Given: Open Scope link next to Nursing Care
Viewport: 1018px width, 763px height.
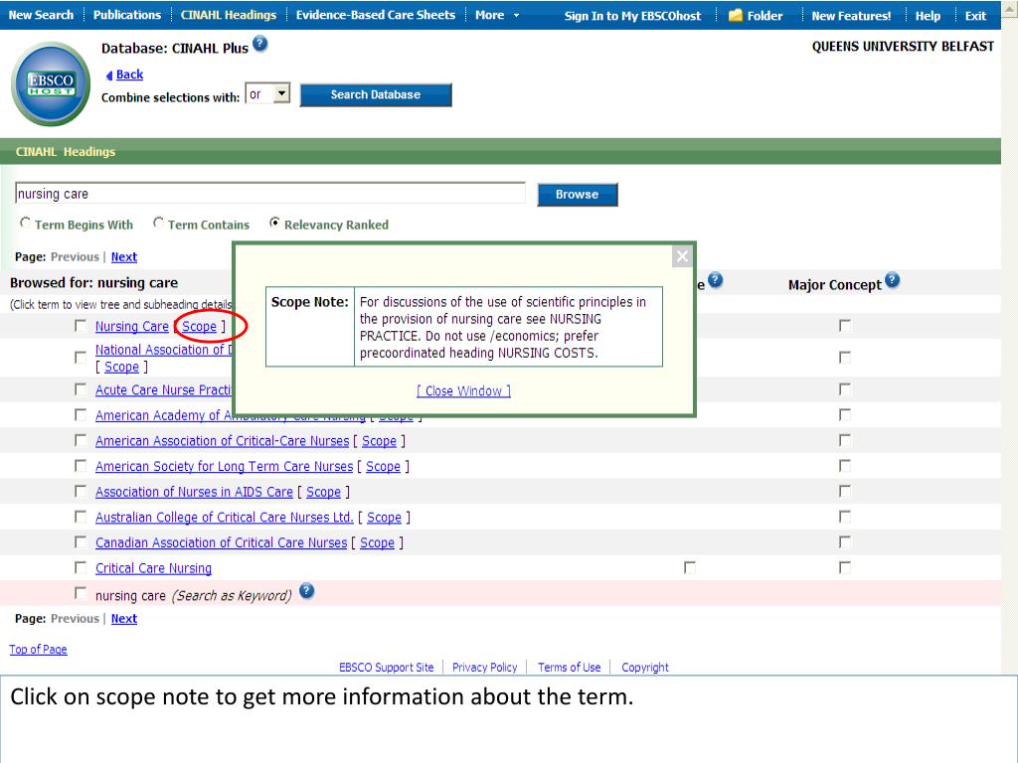Looking at the screenshot, I should (199, 326).
